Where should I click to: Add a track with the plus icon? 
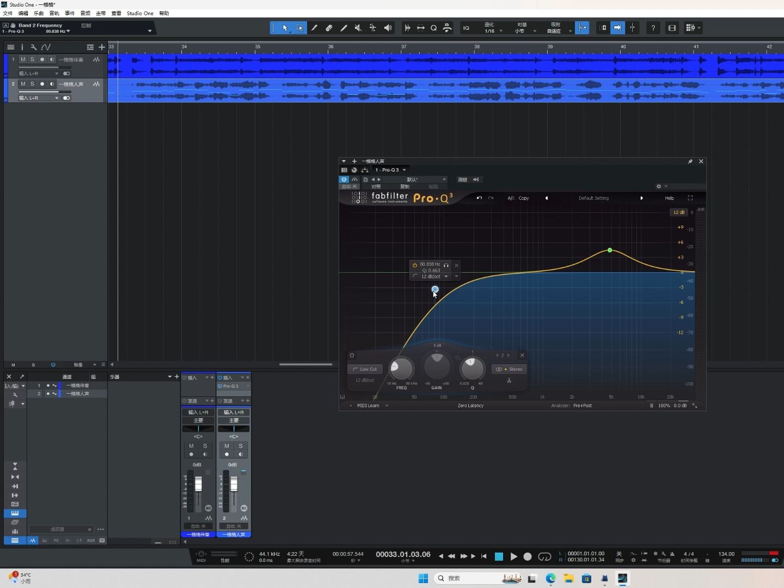(101, 47)
